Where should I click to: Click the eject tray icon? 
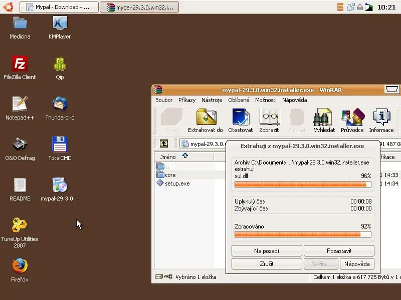[360, 7]
